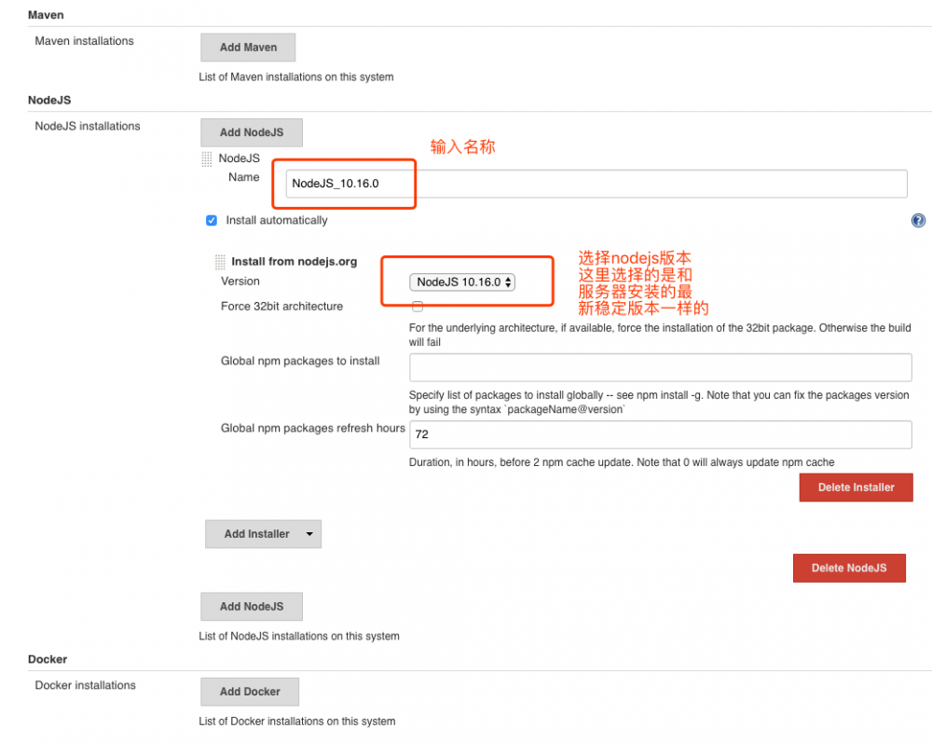Click the bottom Add NodeJS button
The height and width of the screenshot is (742, 932).
click(251, 606)
